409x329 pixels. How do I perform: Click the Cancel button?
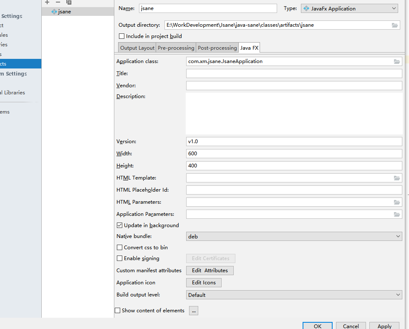tap(351, 326)
